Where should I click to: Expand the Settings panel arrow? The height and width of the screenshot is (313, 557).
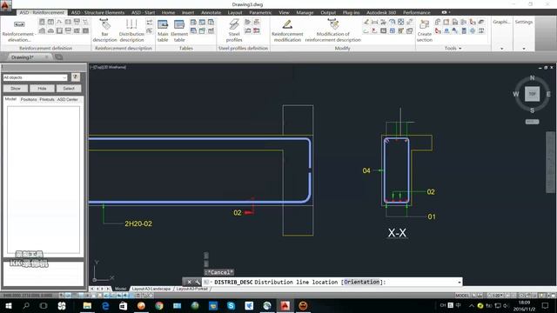[x=524, y=49]
